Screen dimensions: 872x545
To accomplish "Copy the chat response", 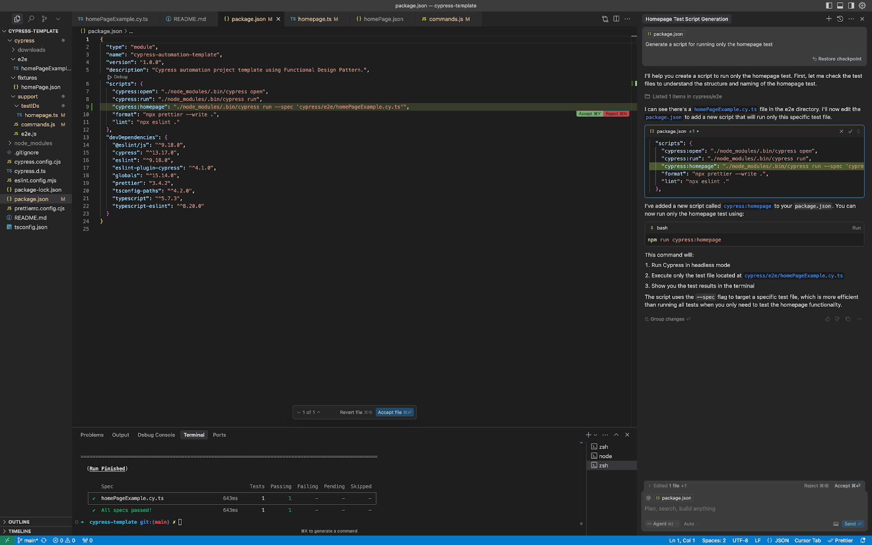I will point(847,319).
